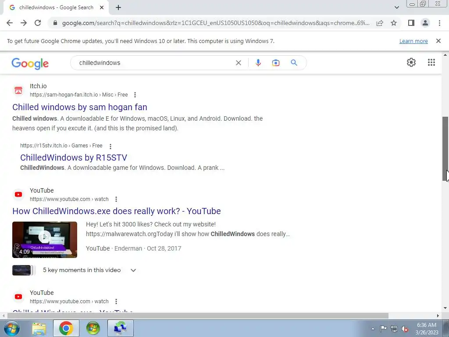Bookmark this tab with the star
The image size is (449, 337).
tap(394, 23)
